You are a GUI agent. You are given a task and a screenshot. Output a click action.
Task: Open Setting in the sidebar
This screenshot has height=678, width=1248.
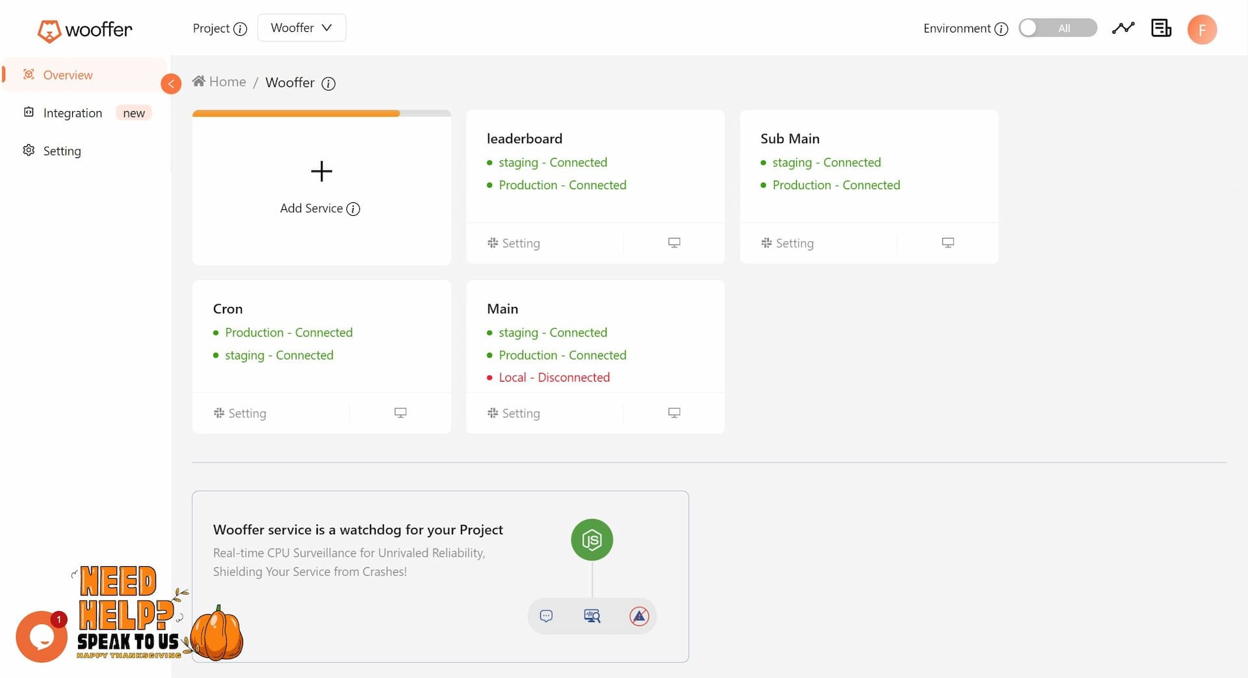62,151
